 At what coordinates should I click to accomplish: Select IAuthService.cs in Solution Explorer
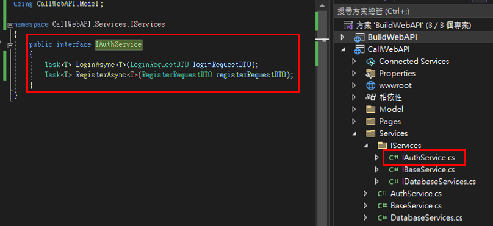pos(428,158)
